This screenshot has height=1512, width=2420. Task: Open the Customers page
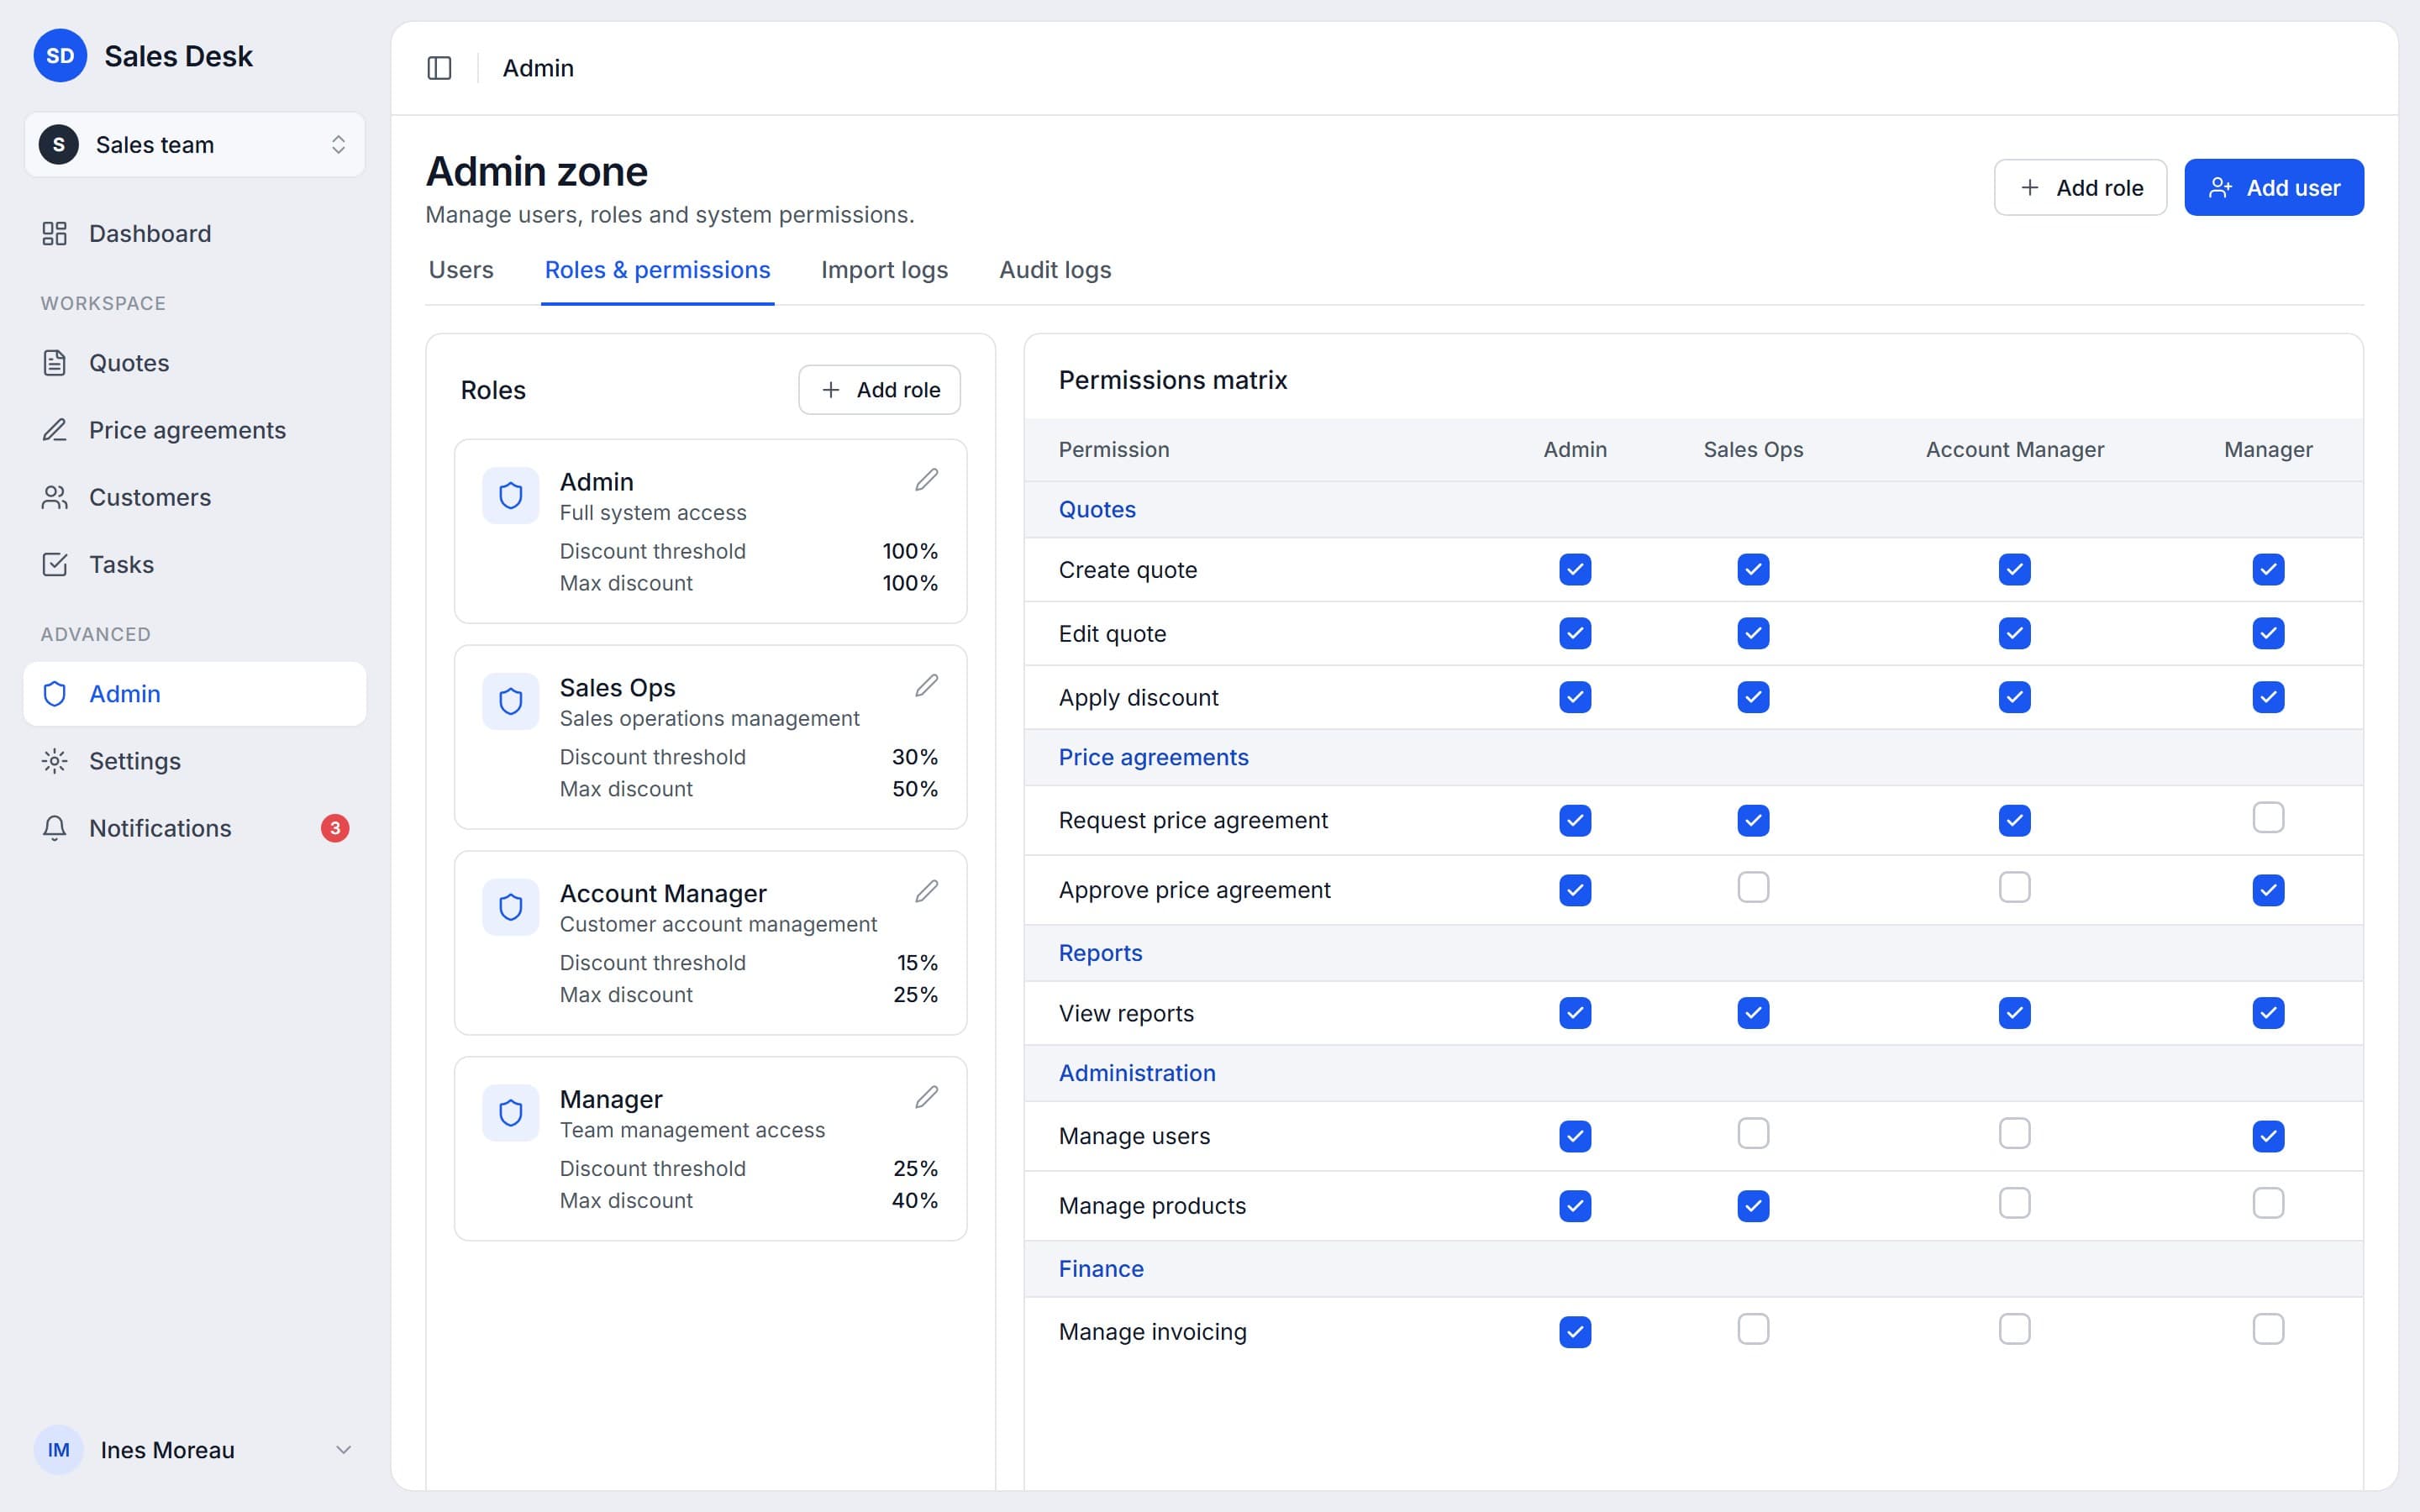195,497
